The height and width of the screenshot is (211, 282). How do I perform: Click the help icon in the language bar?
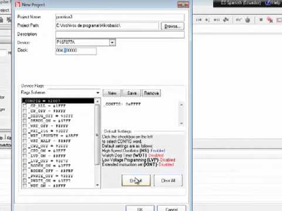pos(273,3)
